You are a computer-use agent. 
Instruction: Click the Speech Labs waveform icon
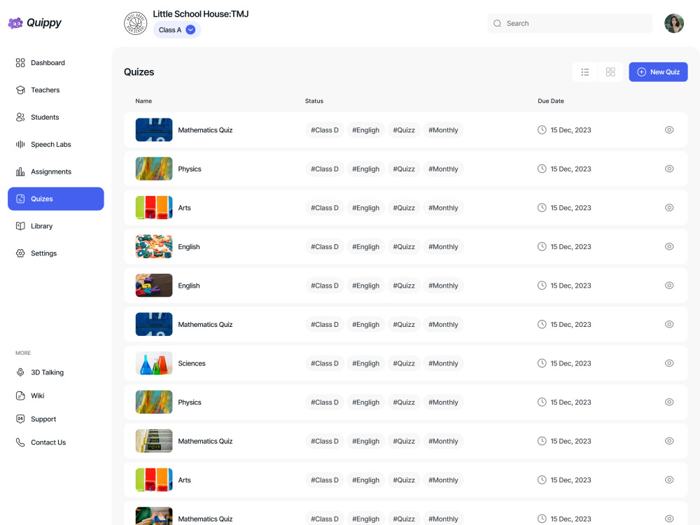[20, 145]
